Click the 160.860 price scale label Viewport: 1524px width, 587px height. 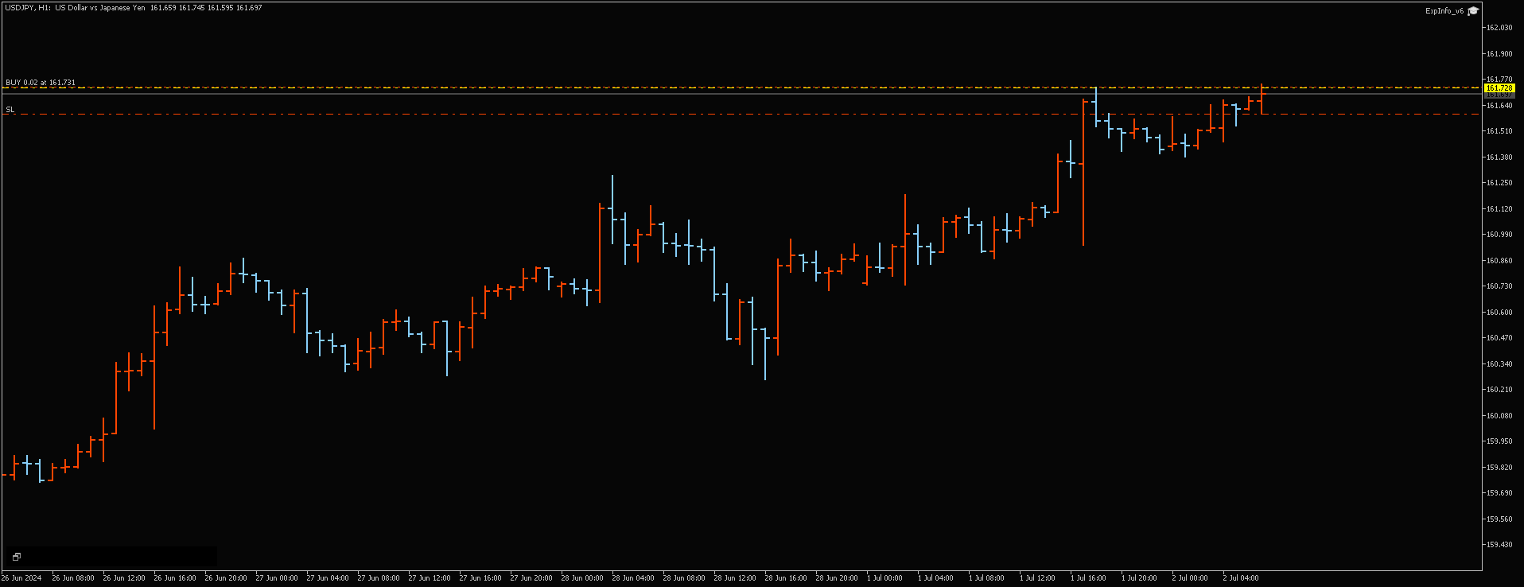(1499, 261)
